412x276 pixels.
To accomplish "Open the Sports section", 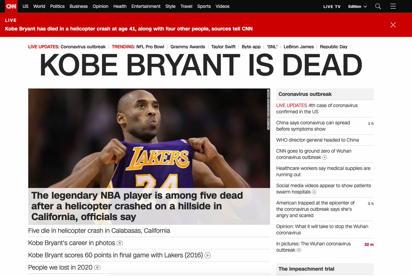I will 204,6.
